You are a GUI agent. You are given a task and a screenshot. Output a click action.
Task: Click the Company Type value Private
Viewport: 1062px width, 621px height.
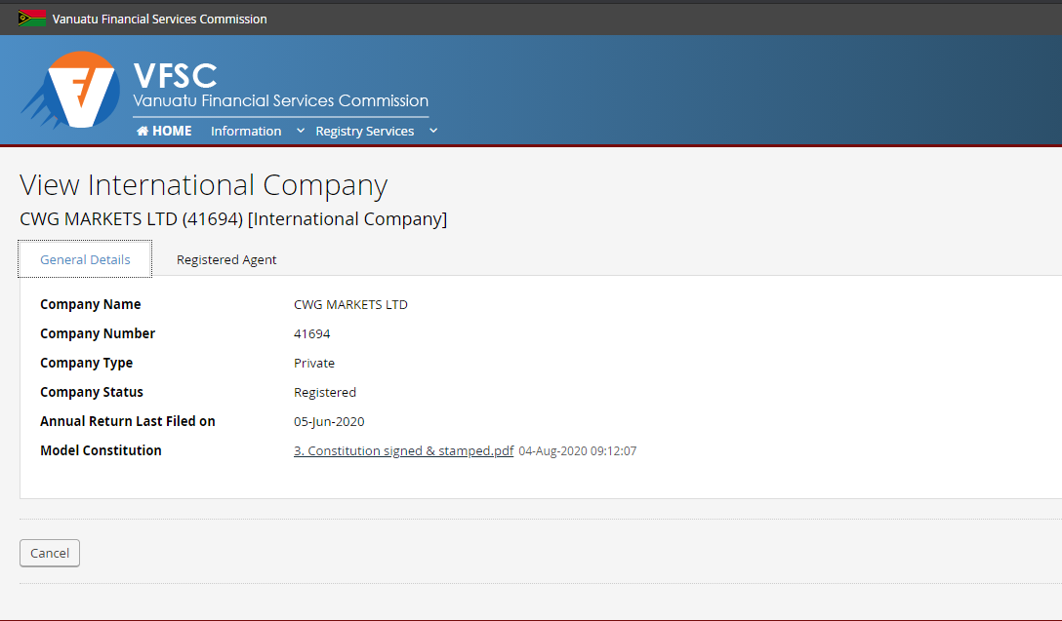[314, 364]
